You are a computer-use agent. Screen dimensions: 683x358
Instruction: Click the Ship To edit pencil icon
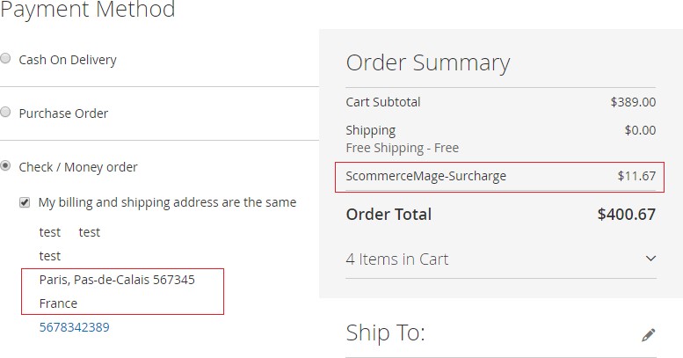tap(648, 334)
